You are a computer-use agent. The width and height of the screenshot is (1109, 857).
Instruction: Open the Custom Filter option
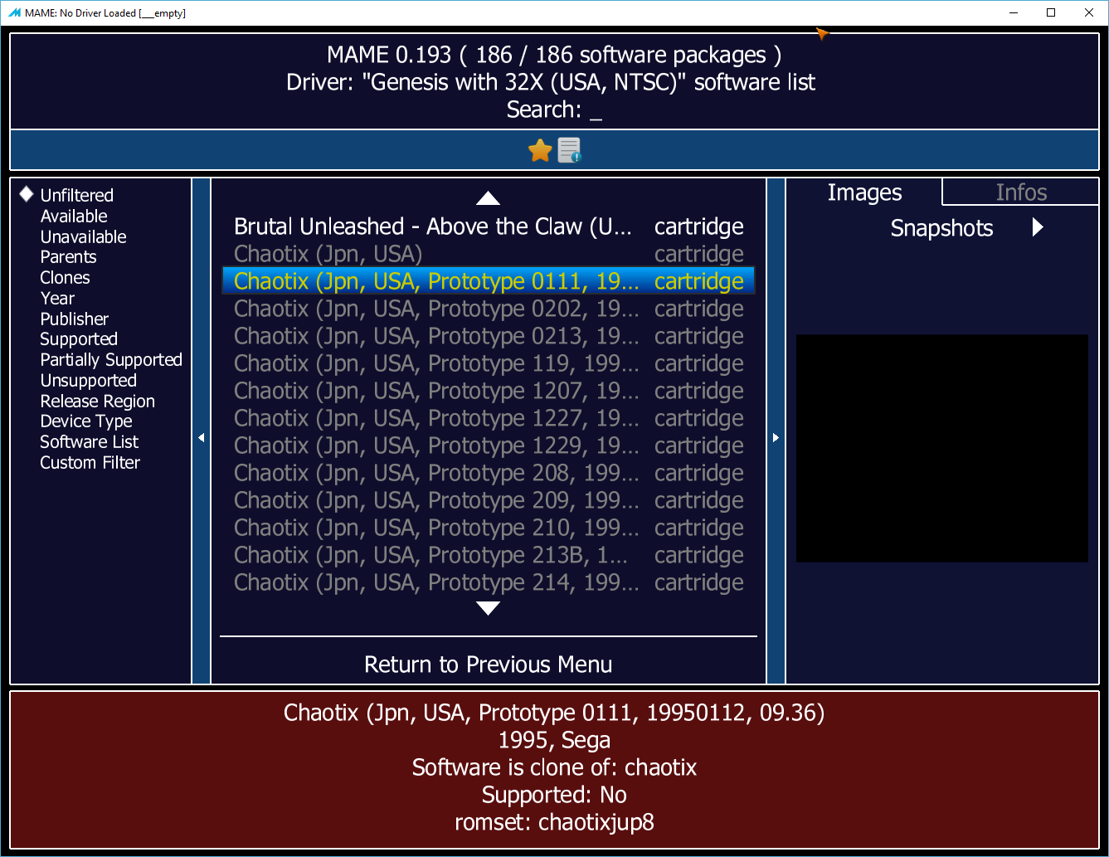click(90, 463)
